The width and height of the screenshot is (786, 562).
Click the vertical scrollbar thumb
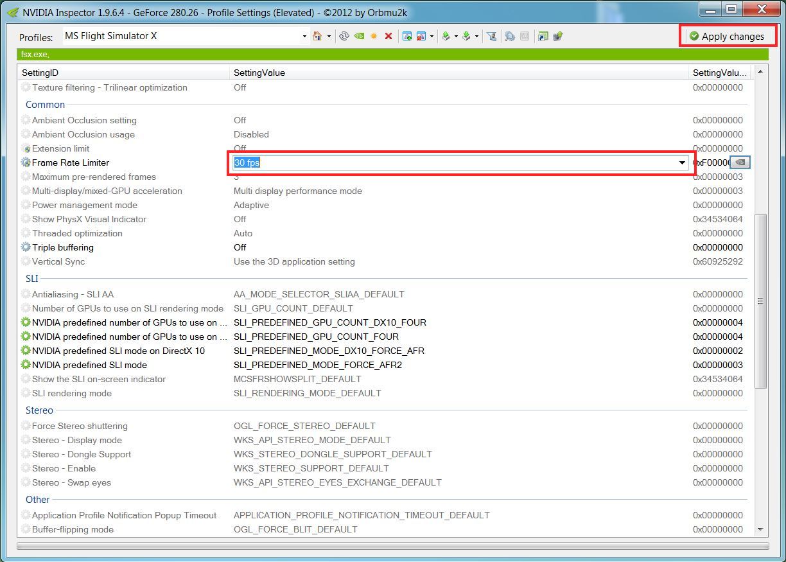(x=761, y=301)
